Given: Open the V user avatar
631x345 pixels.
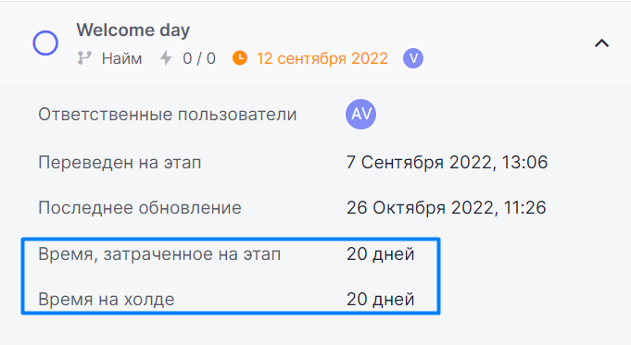Looking at the screenshot, I should pos(413,58).
